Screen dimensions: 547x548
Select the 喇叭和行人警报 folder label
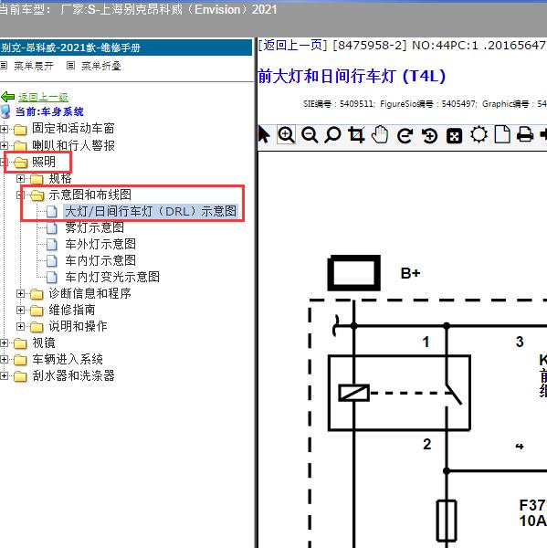73,145
